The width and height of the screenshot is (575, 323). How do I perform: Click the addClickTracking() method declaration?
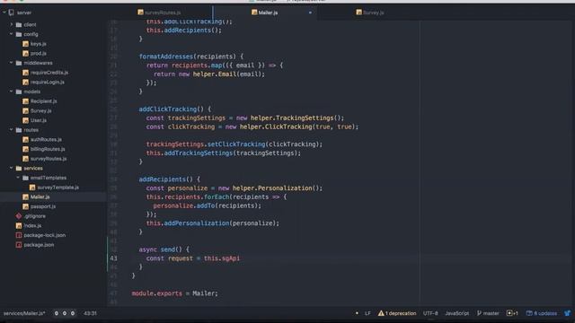point(175,109)
